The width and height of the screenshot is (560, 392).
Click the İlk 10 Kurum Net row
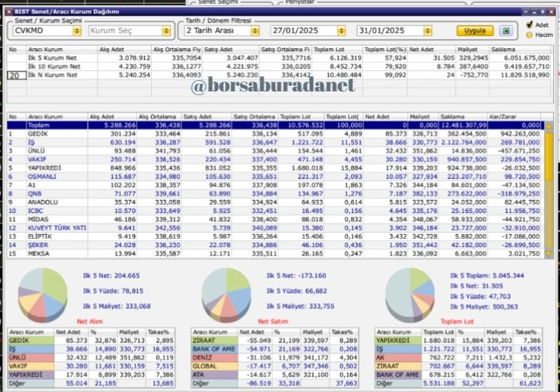coord(280,66)
